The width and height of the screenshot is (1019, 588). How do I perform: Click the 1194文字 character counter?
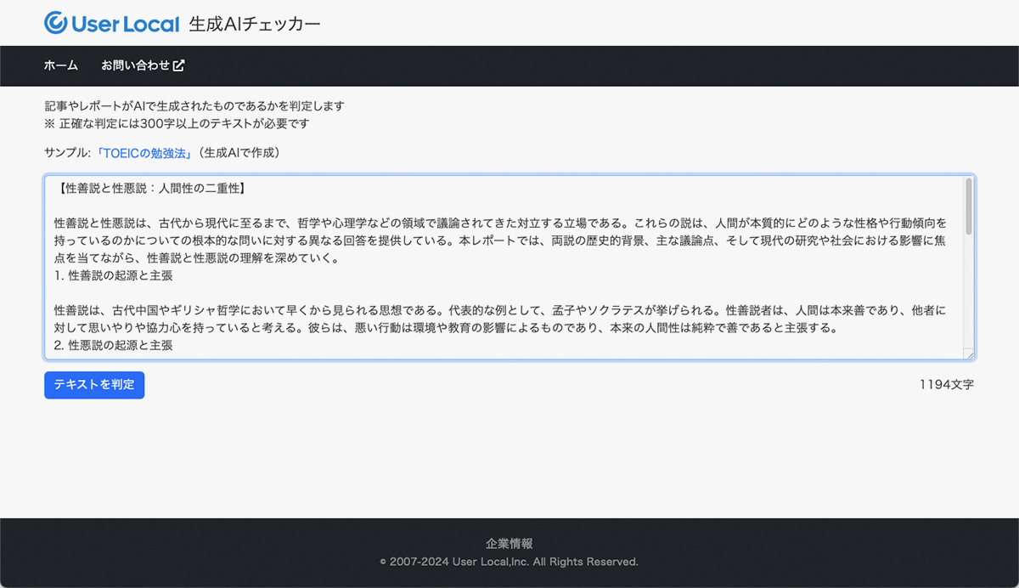pyautogui.click(x=946, y=384)
